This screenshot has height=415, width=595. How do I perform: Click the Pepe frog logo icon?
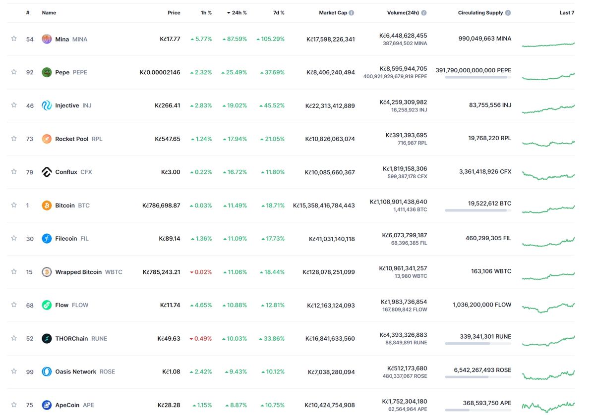pos(47,72)
